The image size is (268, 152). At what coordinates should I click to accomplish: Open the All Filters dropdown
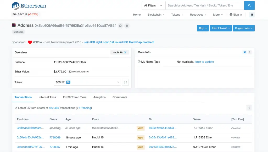(153, 5)
